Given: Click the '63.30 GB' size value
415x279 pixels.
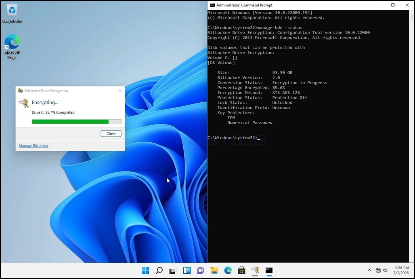Looking at the screenshot, I should (282, 73).
